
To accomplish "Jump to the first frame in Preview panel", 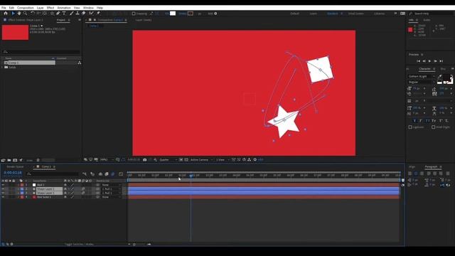I will (418, 61).
